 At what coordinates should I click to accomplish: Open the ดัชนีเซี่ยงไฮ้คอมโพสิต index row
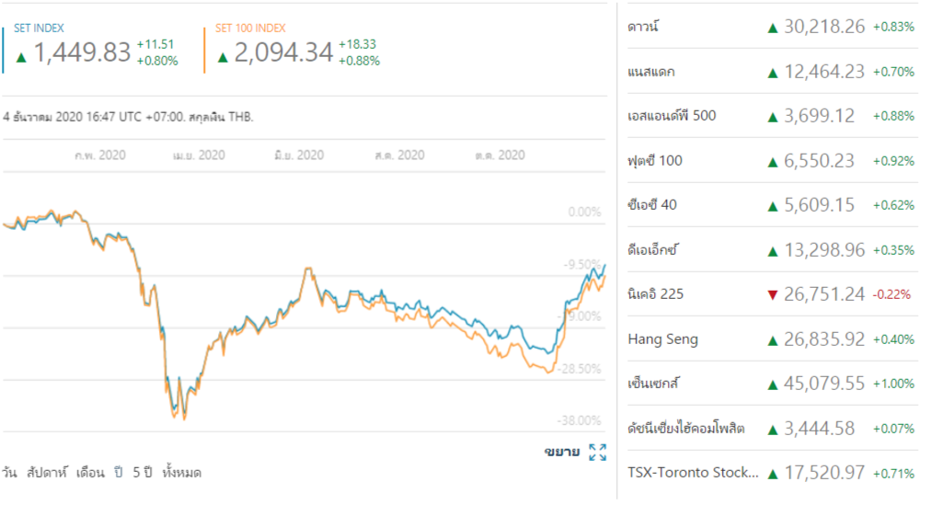click(x=685, y=429)
